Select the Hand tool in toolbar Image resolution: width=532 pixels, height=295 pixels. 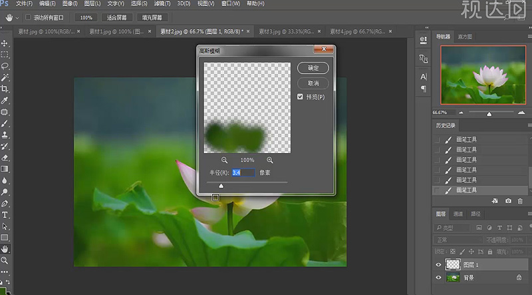[x=5, y=249]
